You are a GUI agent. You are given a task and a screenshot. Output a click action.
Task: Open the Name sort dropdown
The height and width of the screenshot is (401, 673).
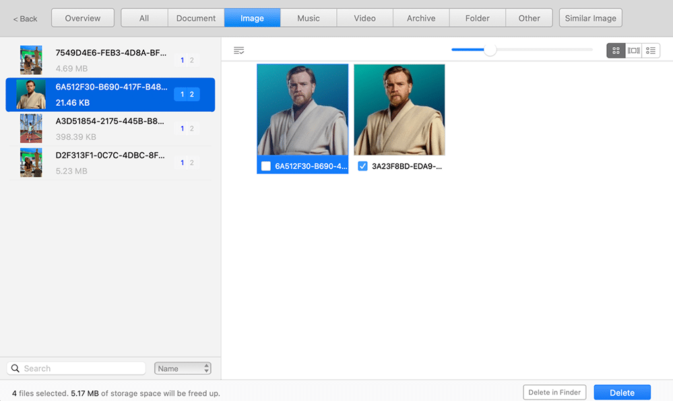183,369
